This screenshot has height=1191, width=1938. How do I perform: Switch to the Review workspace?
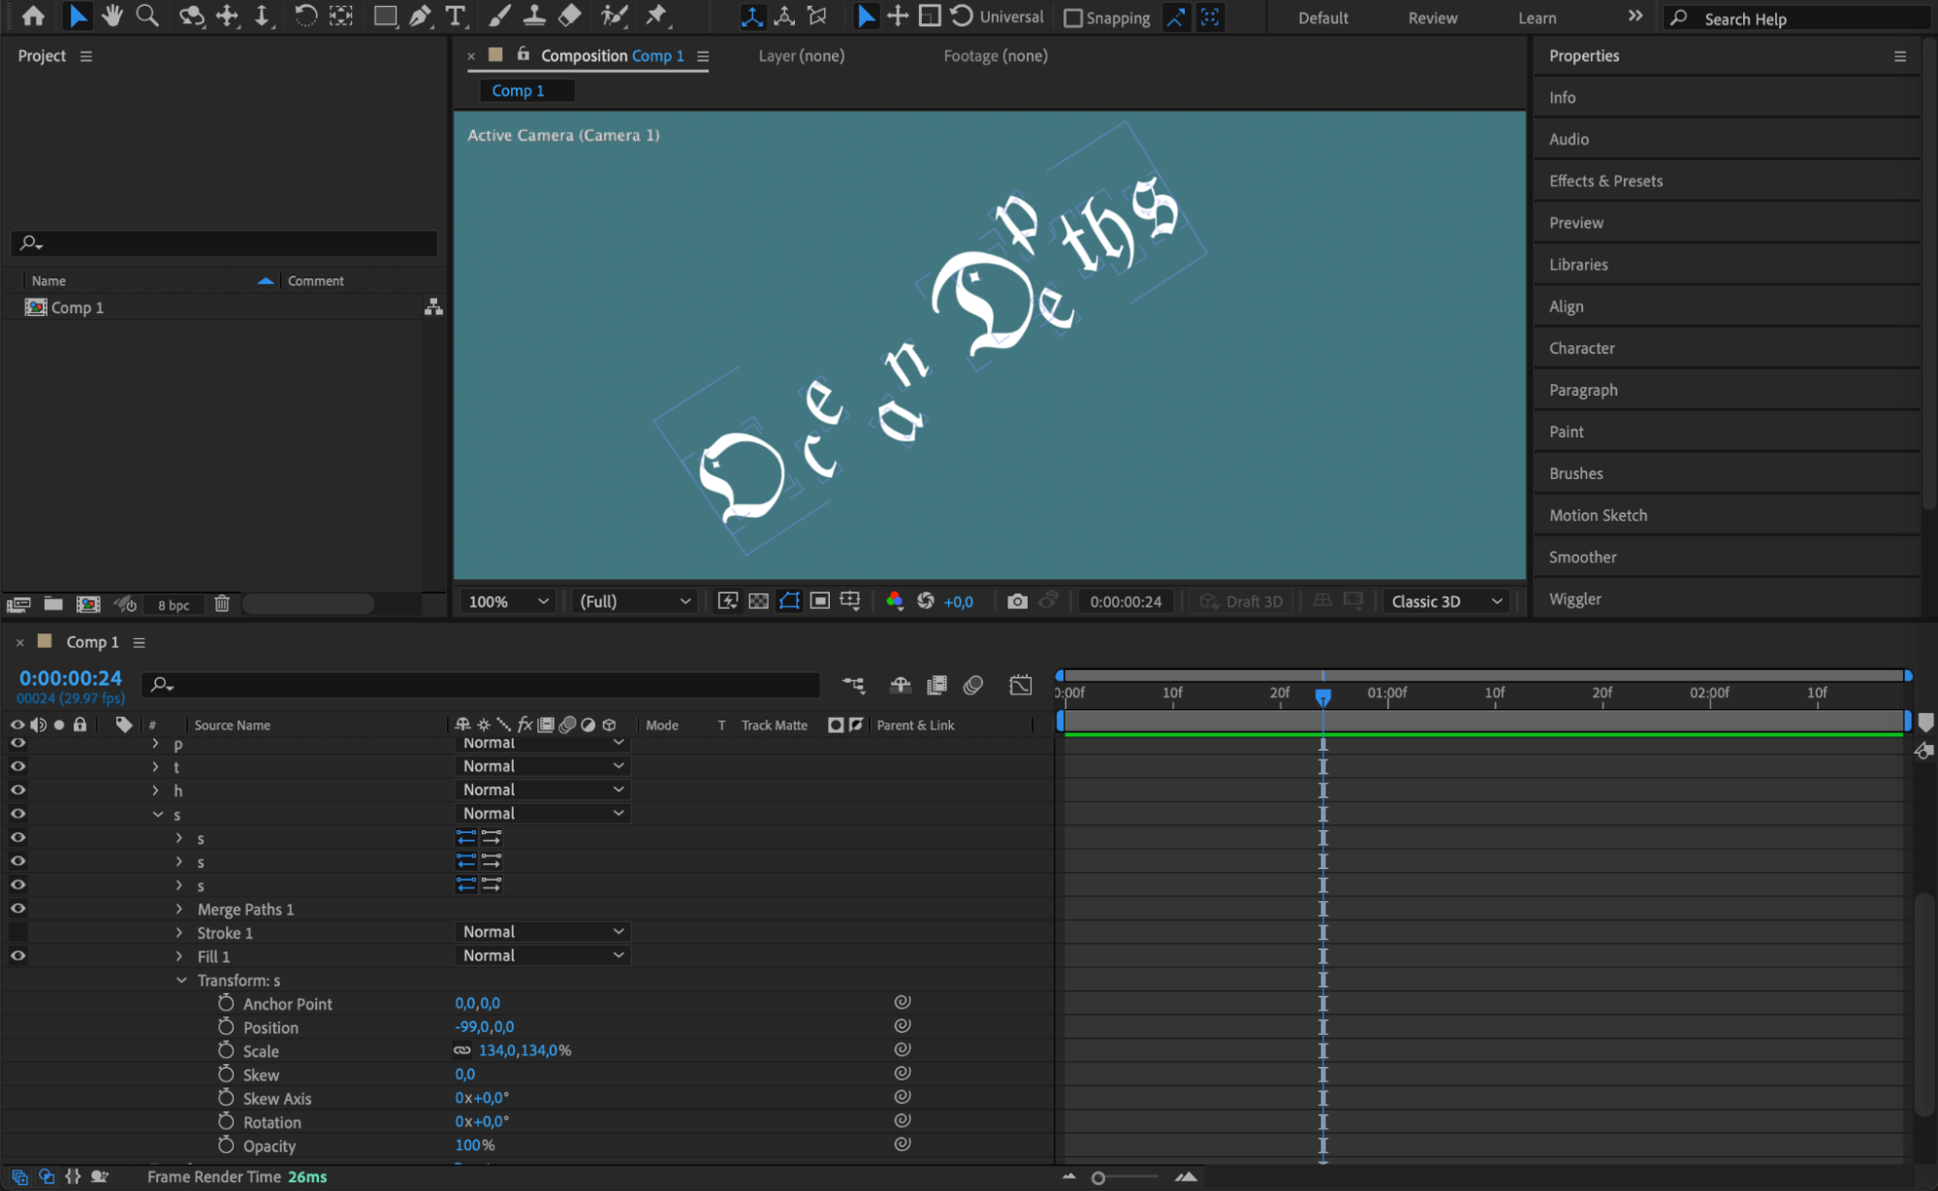1432,17
